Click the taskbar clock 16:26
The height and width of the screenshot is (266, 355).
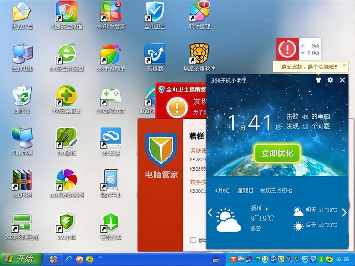pyautogui.click(x=342, y=259)
